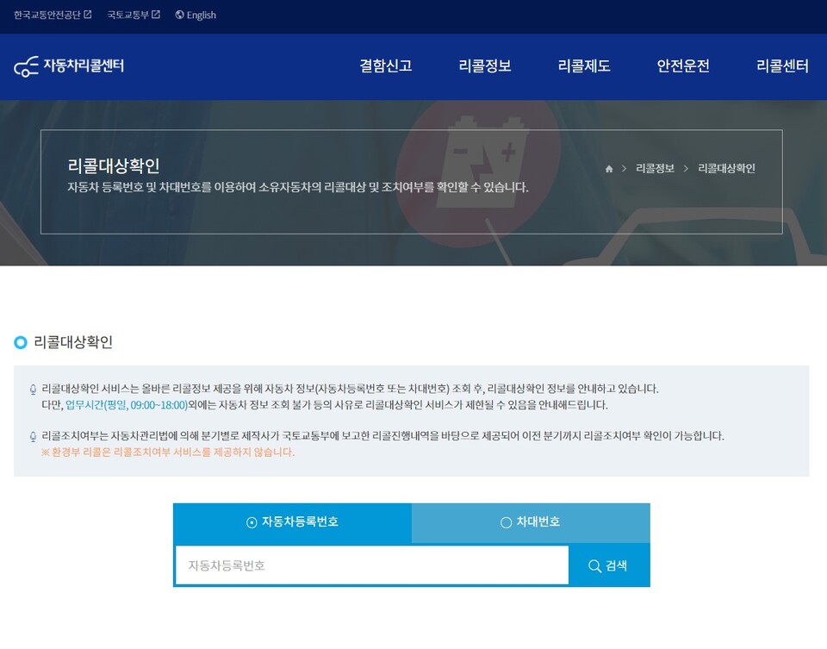Click 리콜정보 in the breadcrumb trail

click(x=655, y=169)
